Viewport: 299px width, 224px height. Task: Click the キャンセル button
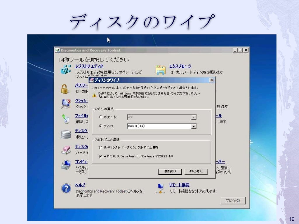tap(196, 171)
